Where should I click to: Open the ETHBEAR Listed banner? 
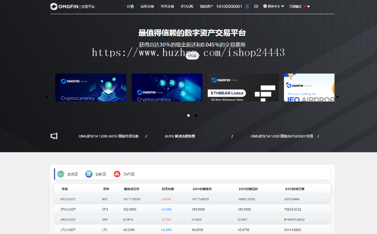tap(243, 87)
